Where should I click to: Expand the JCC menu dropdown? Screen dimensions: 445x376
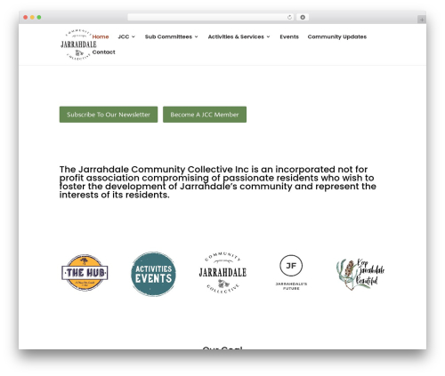point(126,36)
